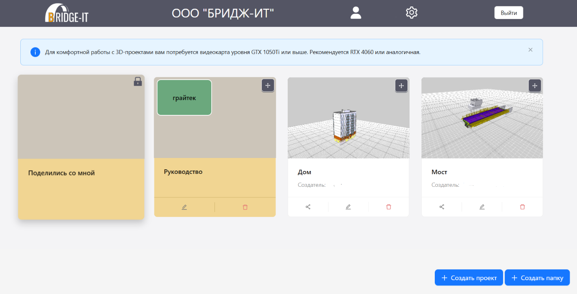Delete the Мост project
The width and height of the screenshot is (577, 294).
pyautogui.click(x=522, y=207)
